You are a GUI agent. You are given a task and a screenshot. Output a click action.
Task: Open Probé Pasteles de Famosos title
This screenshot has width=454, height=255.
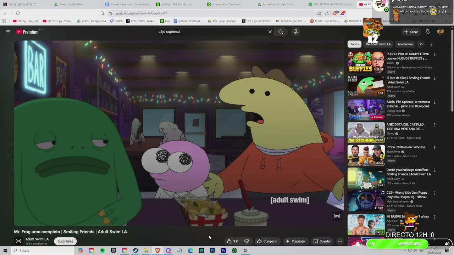406,147
